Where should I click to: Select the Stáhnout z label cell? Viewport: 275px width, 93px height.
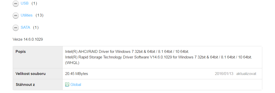pos(38,85)
